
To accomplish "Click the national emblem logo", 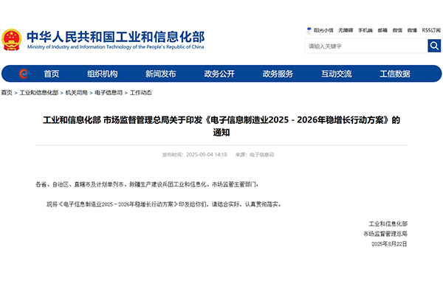I will coord(12,38).
